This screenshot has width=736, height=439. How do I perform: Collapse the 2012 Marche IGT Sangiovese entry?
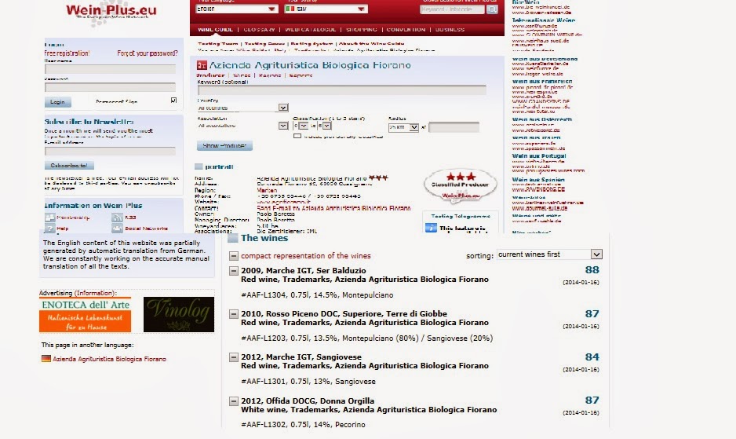pyautogui.click(x=233, y=357)
